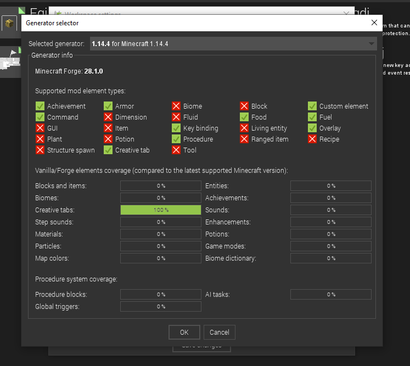Click the red X icon next to Plant
The height and width of the screenshot is (366, 410).
point(40,139)
